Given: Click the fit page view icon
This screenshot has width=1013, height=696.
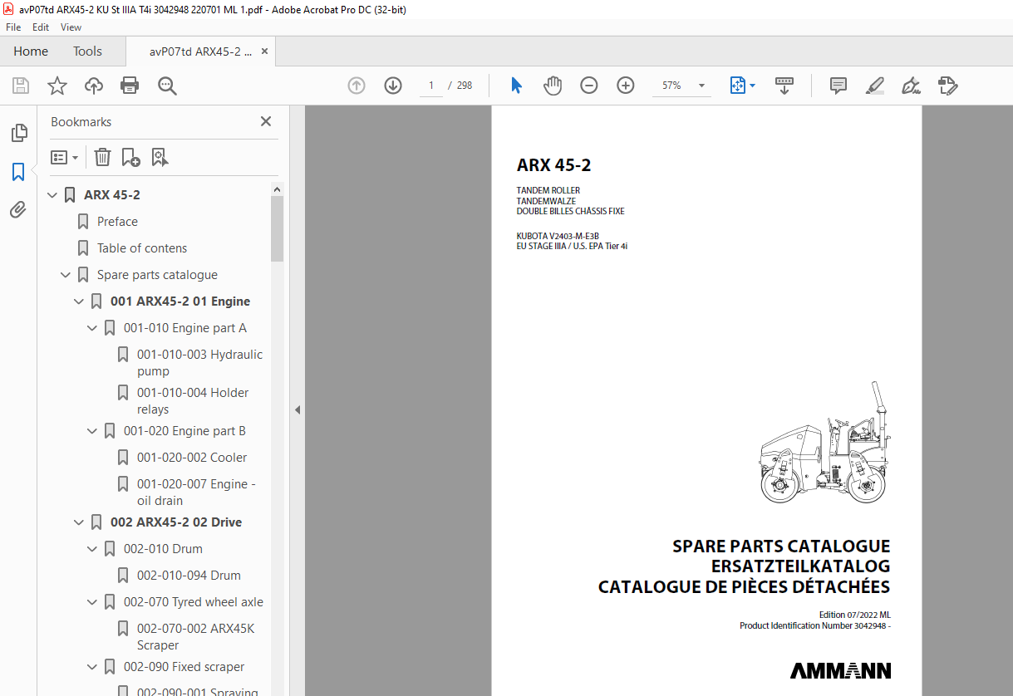Looking at the screenshot, I should point(737,86).
